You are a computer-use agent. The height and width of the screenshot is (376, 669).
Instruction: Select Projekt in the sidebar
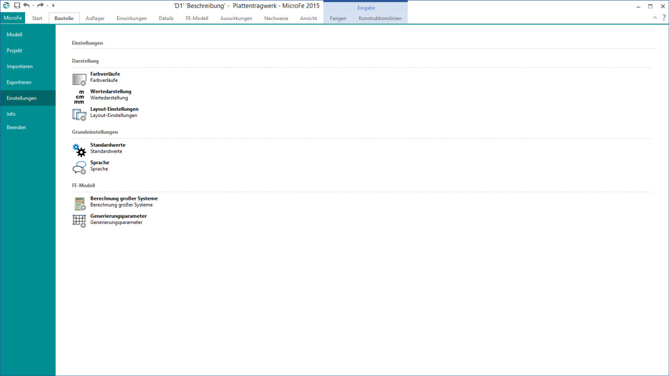coord(28,50)
